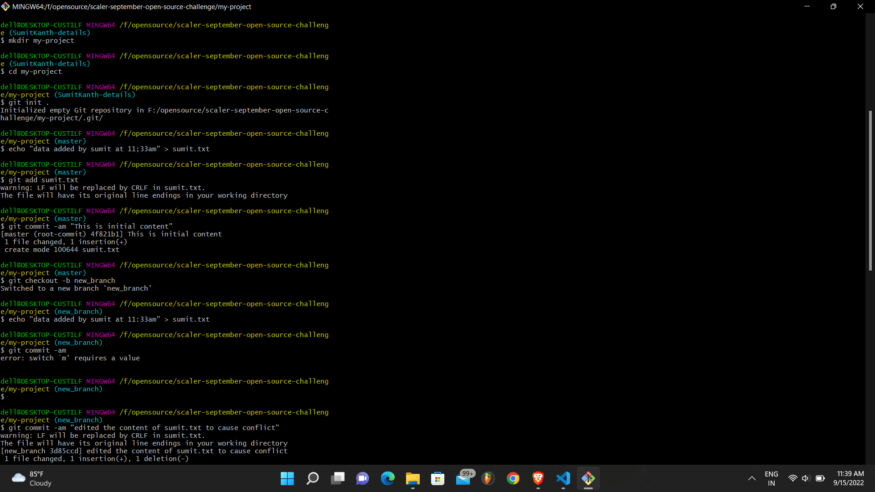Open the terminal window system menu
Screen dimensions: 875x492
pyautogui.click(x=6, y=6)
